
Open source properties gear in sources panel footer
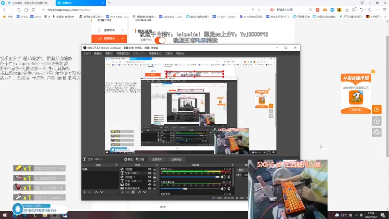coord(133,192)
